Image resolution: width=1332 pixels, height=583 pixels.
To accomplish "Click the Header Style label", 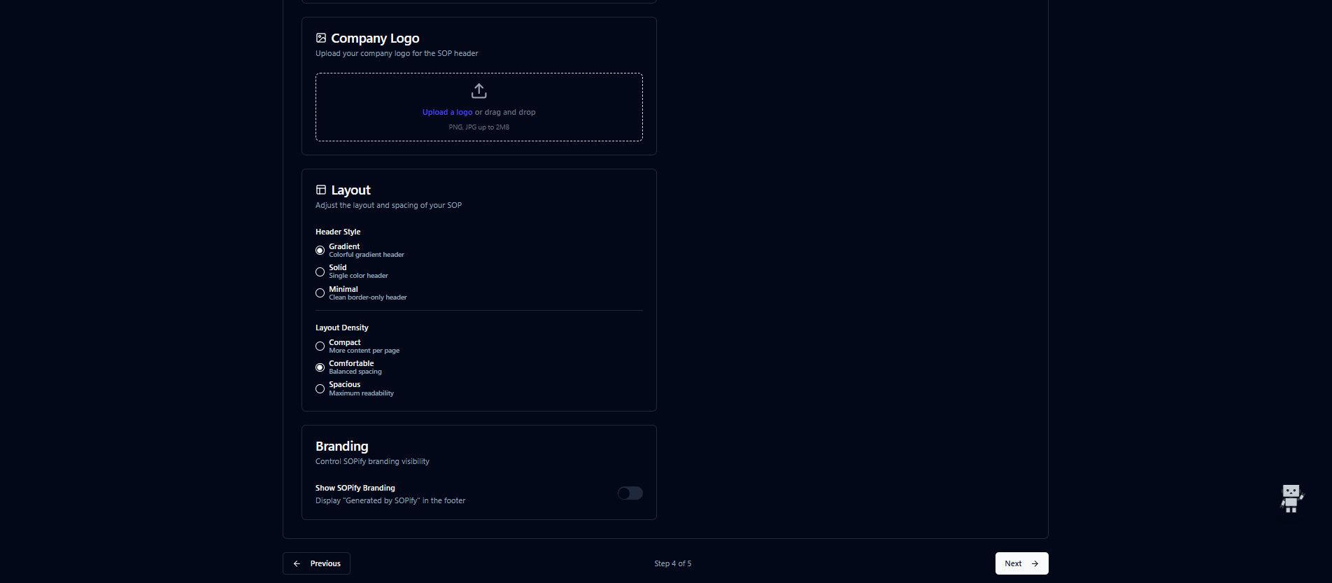I will pos(338,232).
